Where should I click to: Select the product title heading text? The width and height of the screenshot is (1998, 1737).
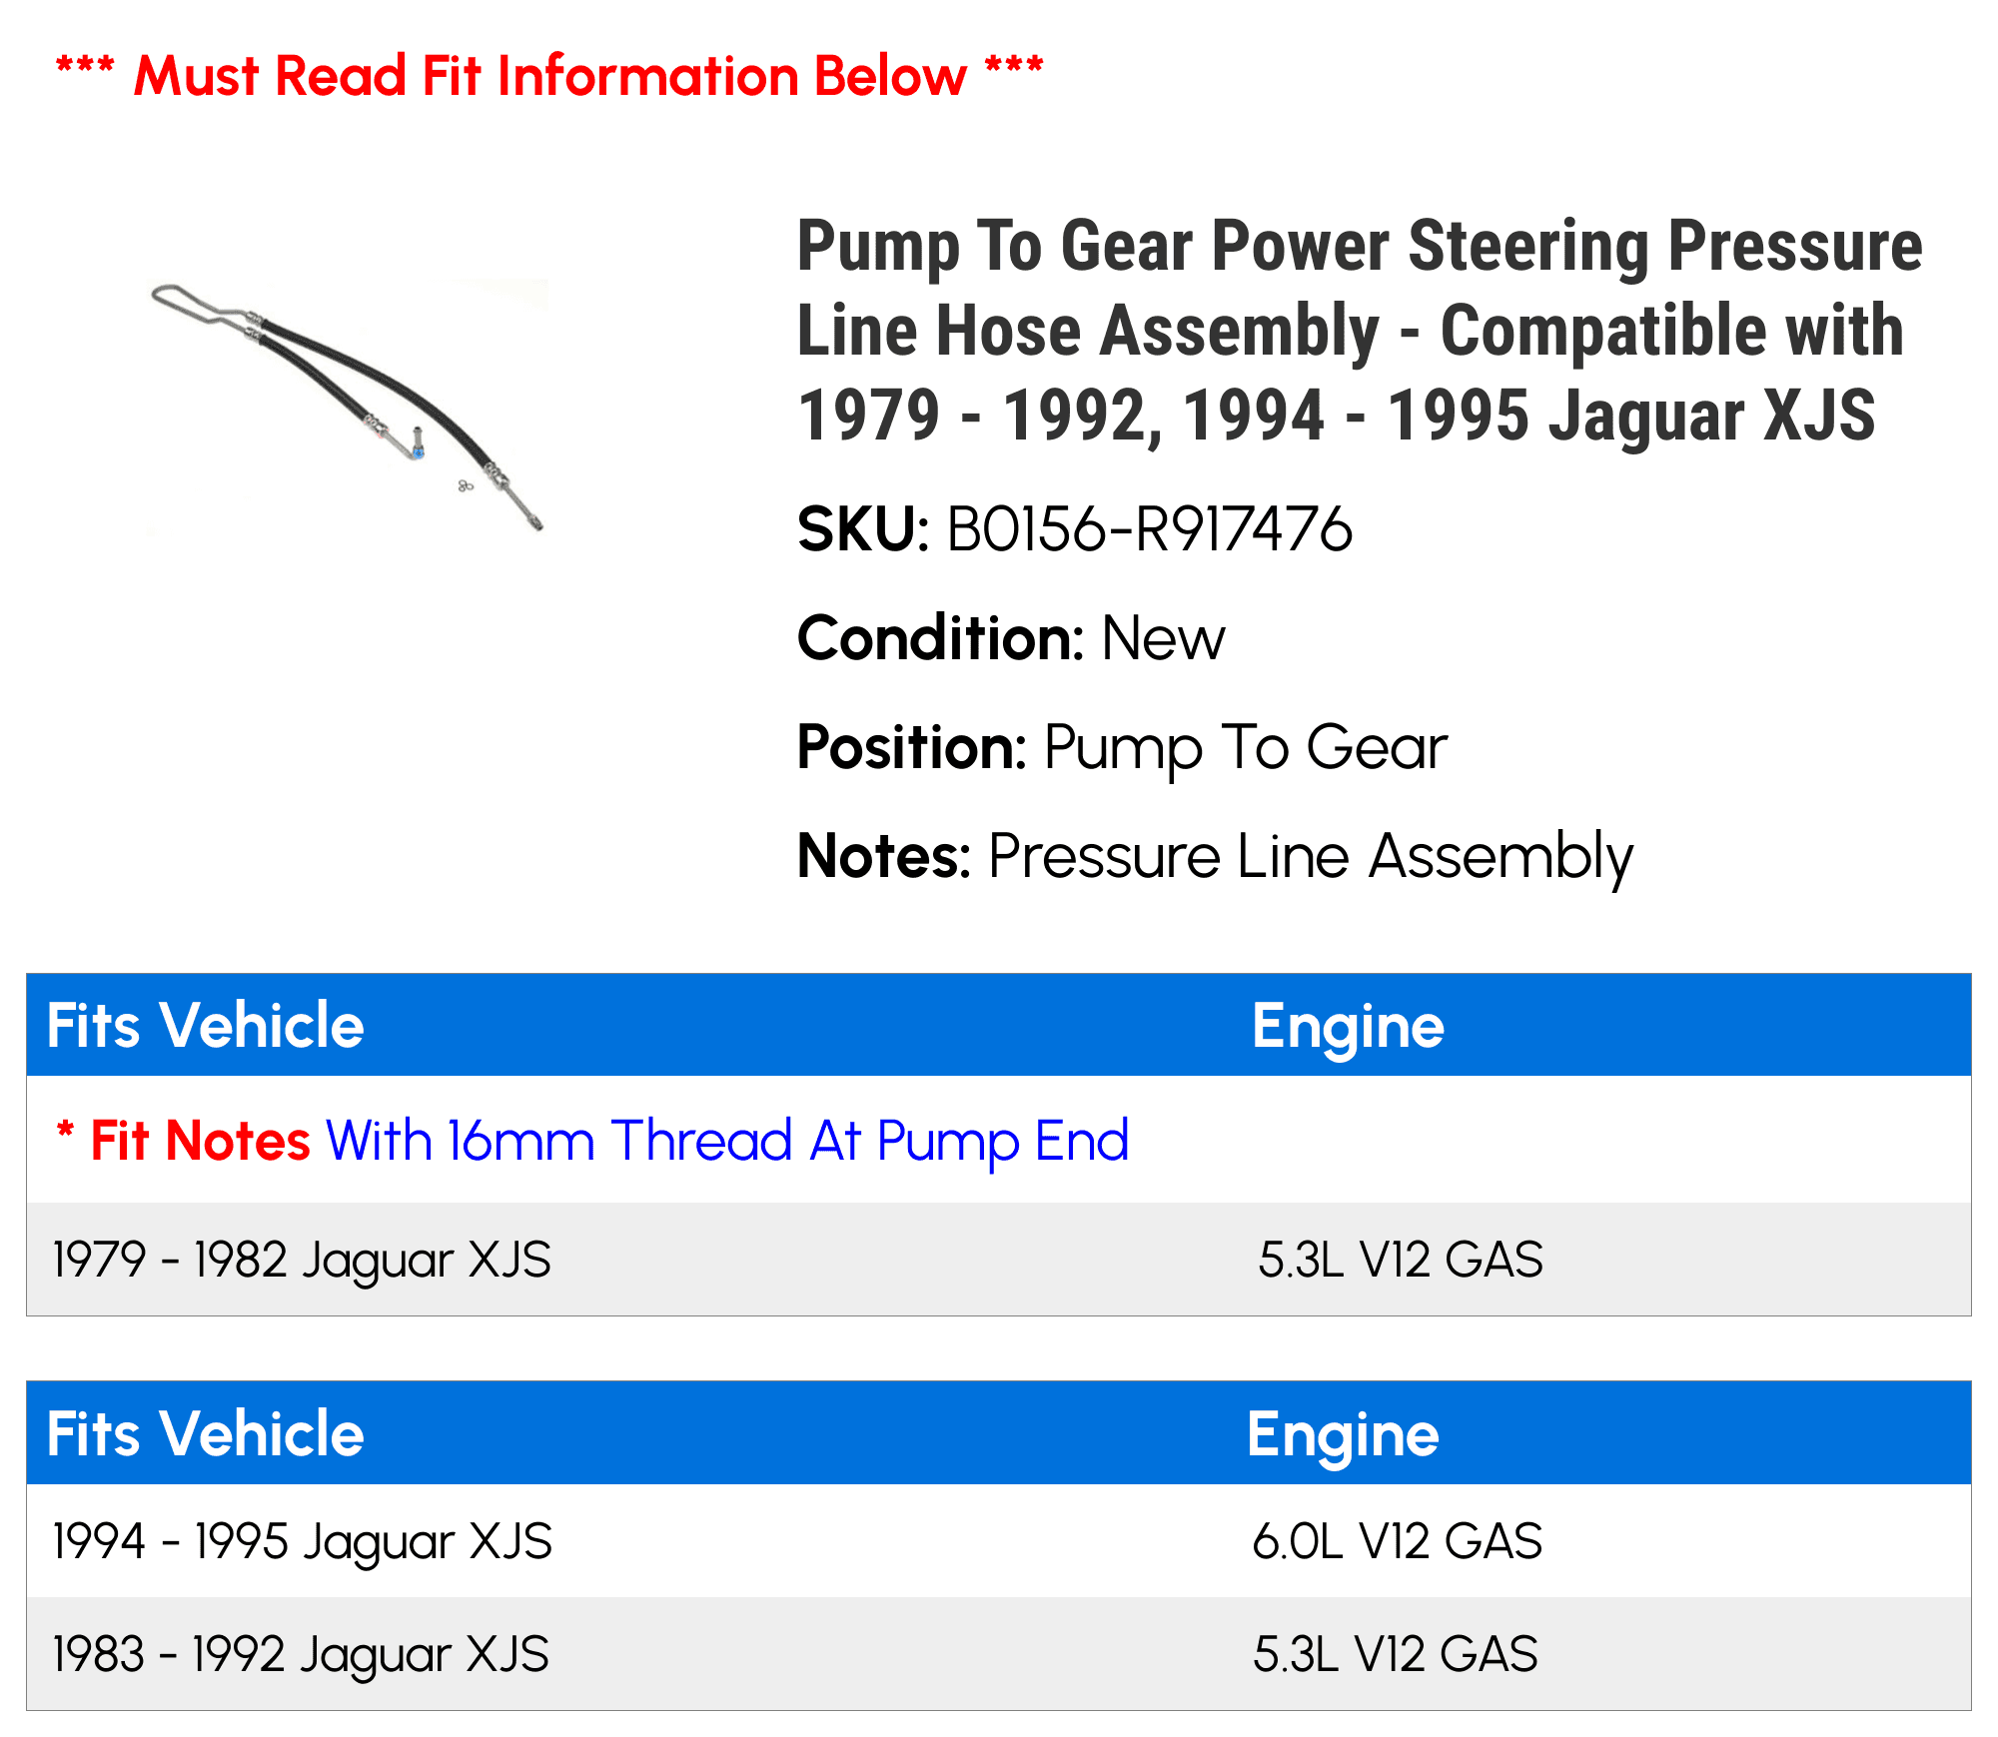click(1360, 331)
